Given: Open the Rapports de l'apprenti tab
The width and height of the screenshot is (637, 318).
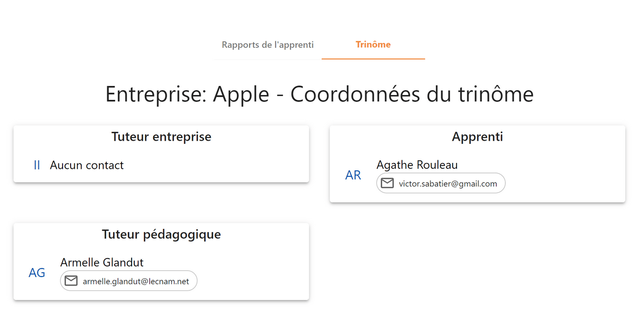Looking at the screenshot, I should pos(268,45).
